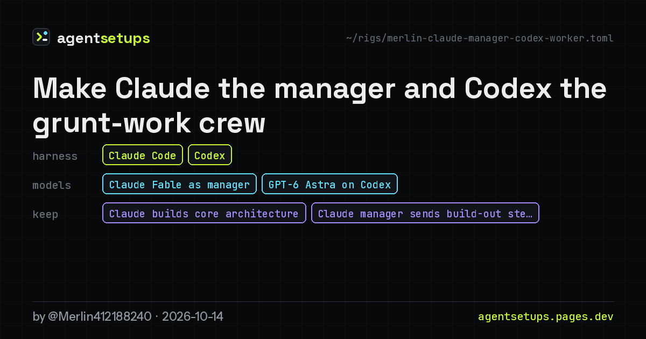Click the keep row label
The width and height of the screenshot is (646, 339).
[x=45, y=214]
